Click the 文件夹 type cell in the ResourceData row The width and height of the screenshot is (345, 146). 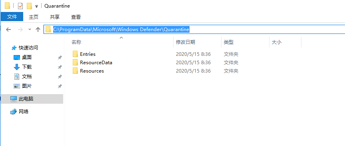click(231, 63)
